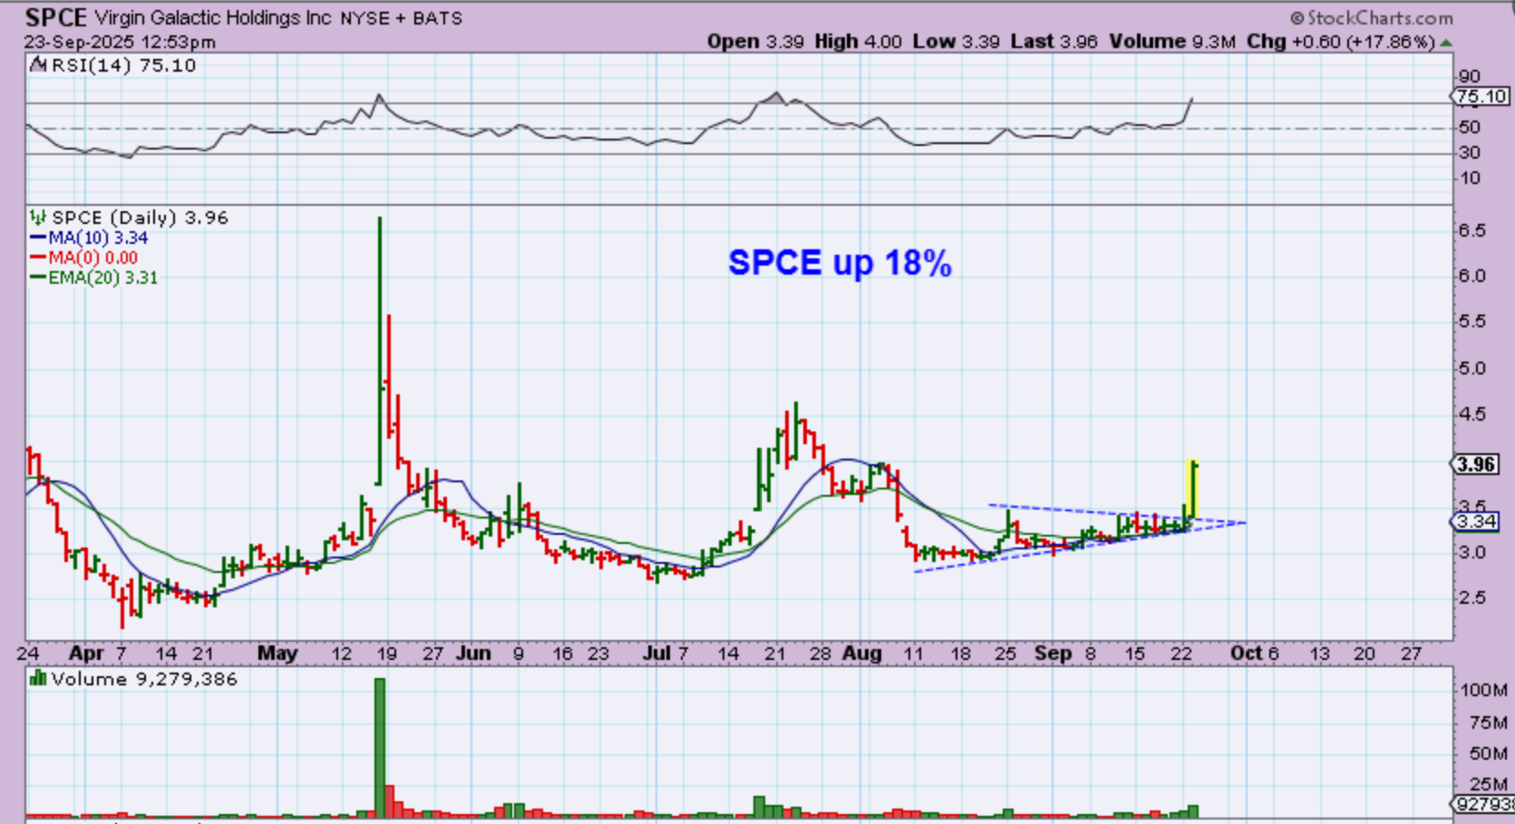The height and width of the screenshot is (824, 1515).
Task: Click the latest price candle at 3.96
Action: 1193,490
